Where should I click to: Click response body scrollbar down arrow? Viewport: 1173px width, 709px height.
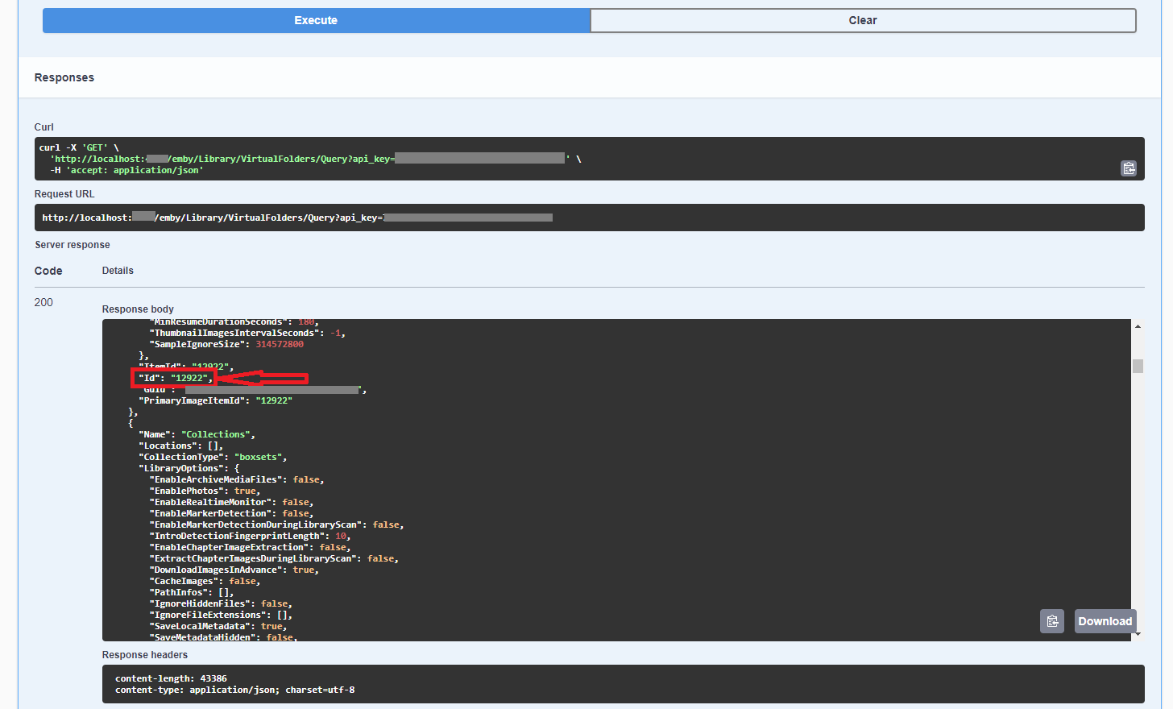point(1138,635)
